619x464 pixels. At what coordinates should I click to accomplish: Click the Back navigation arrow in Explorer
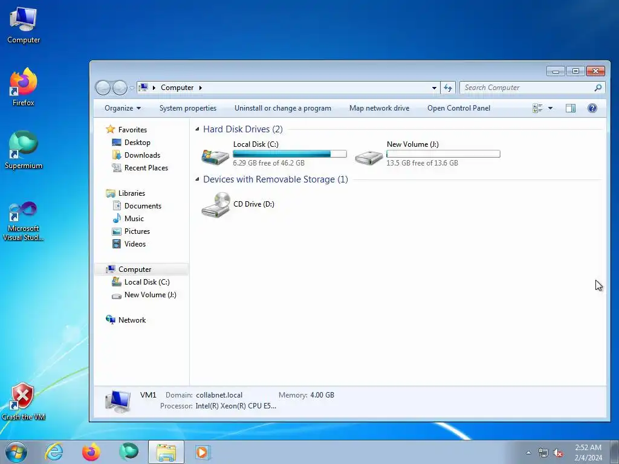click(x=103, y=88)
